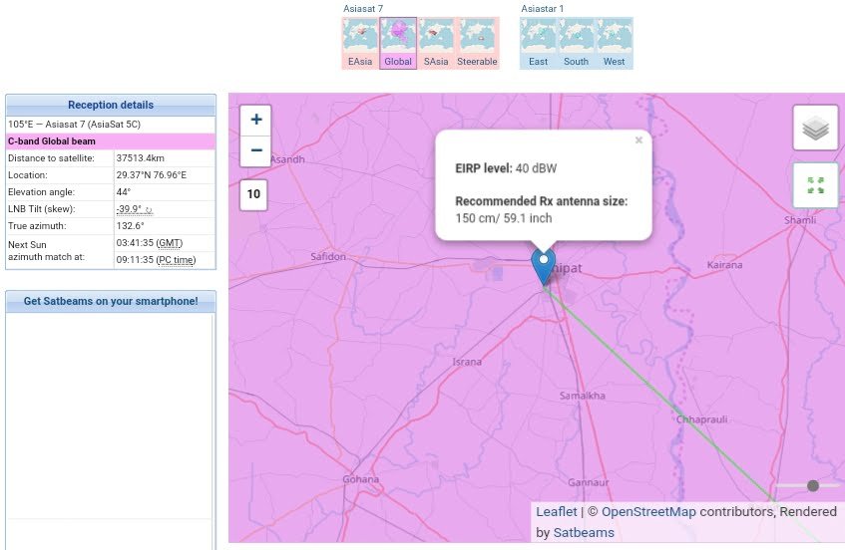Close the EIRP level popup
The width and height of the screenshot is (845, 550).
click(x=638, y=139)
